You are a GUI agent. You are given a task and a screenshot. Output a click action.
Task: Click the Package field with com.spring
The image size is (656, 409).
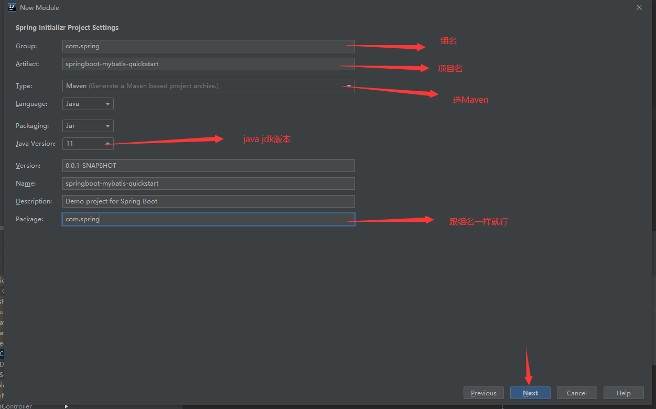208,219
